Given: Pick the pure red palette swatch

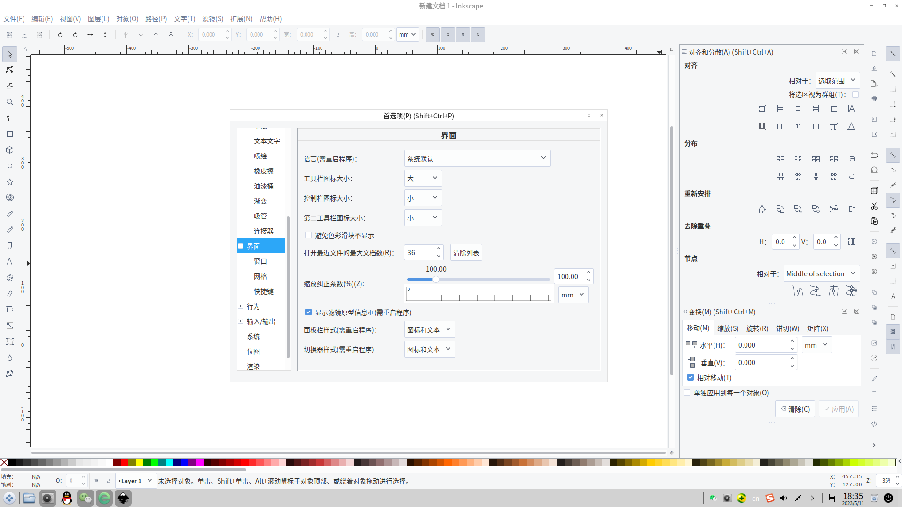Looking at the screenshot, I should coord(125,462).
